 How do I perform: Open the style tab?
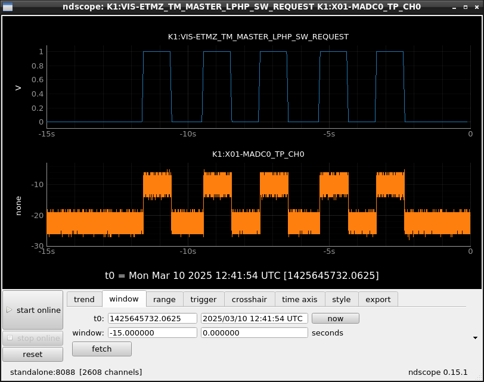pyautogui.click(x=342, y=299)
